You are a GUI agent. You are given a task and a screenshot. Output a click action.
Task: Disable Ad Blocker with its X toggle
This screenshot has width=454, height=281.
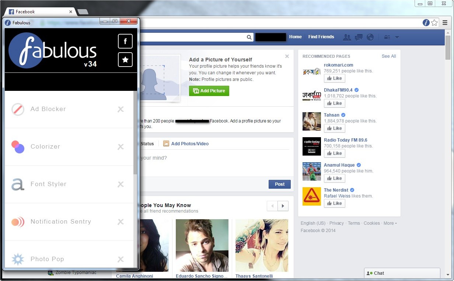click(x=121, y=109)
